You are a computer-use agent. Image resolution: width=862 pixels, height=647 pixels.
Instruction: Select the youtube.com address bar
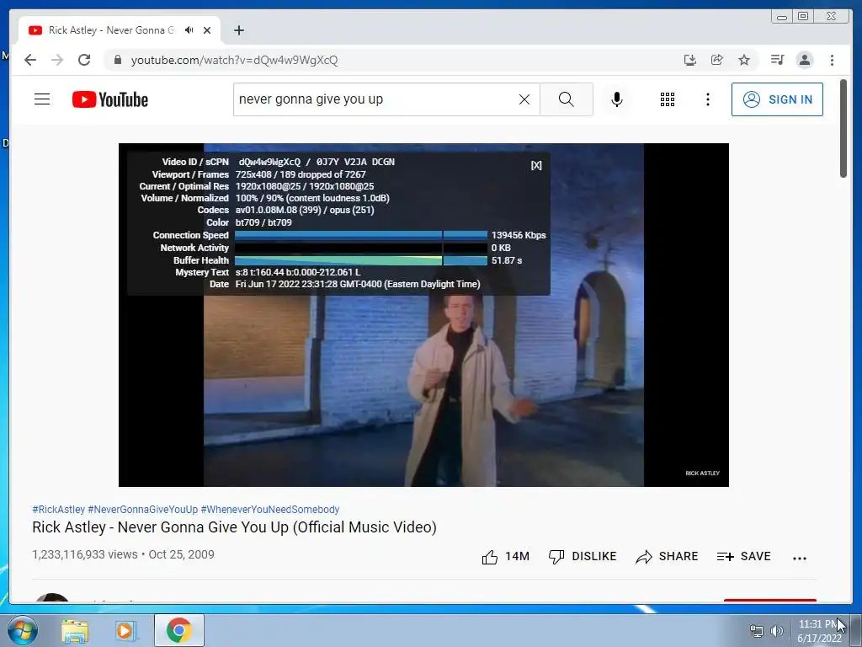pos(234,60)
